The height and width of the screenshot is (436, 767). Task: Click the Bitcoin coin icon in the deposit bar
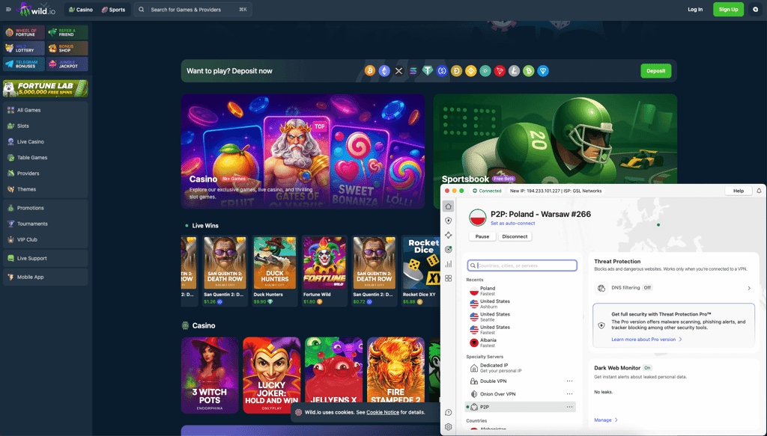tap(370, 71)
